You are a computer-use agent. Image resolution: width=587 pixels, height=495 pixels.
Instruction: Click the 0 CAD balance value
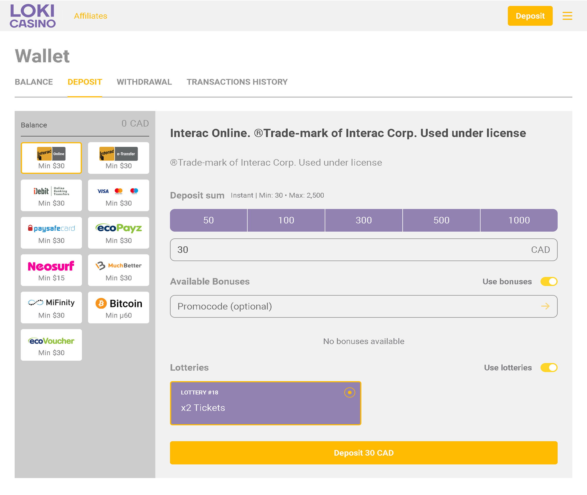(x=135, y=123)
